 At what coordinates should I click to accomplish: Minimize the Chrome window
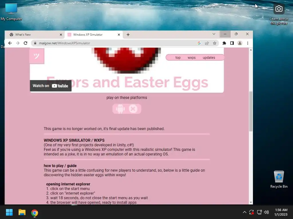pyautogui.click(x=225, y=34)
